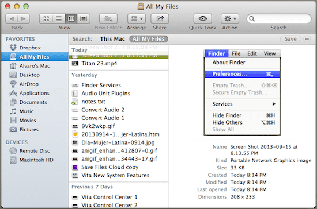Select column view toggle button
Screen dimensions: 317x209
pos(71,19)
